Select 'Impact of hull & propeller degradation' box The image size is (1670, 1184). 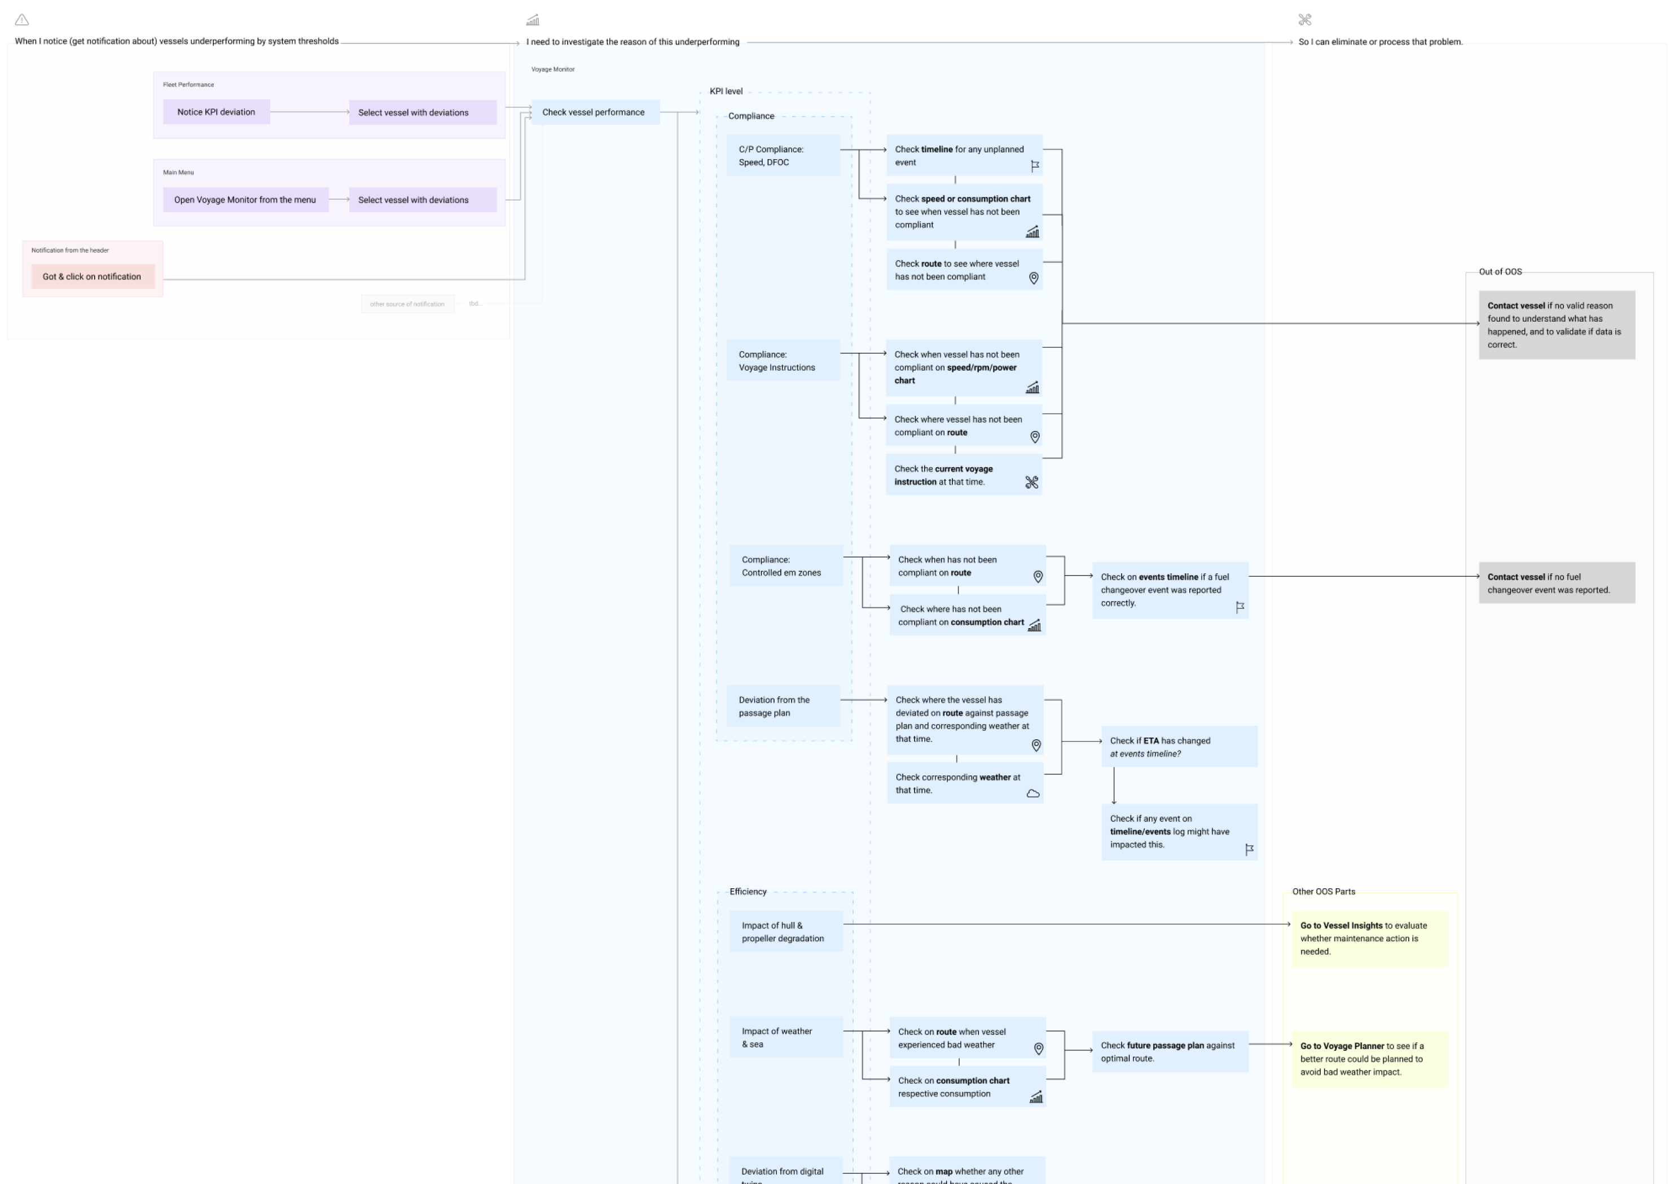click(x=786, y=932)
